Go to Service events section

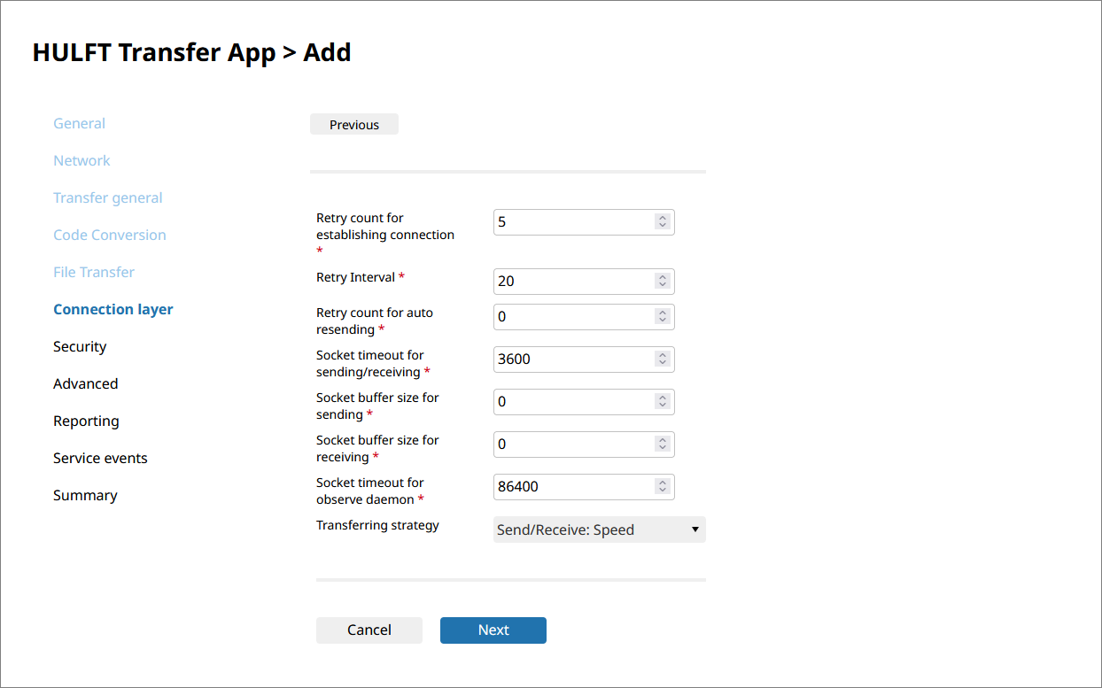(100, 459)
